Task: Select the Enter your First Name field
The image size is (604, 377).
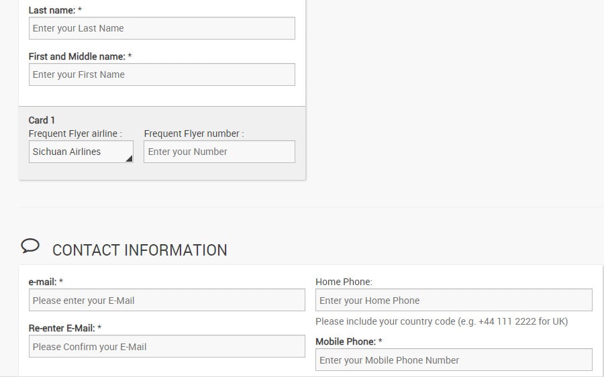Action: pyautogui.click(x=162, y=74)
